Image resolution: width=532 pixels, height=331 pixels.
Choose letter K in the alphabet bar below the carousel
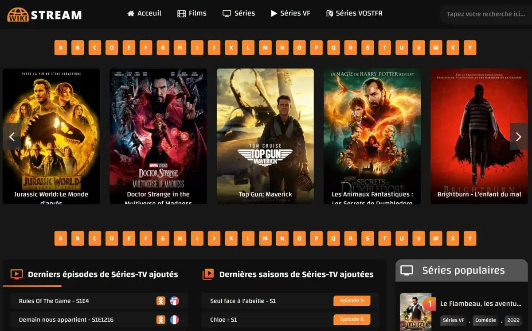[231, 239]
